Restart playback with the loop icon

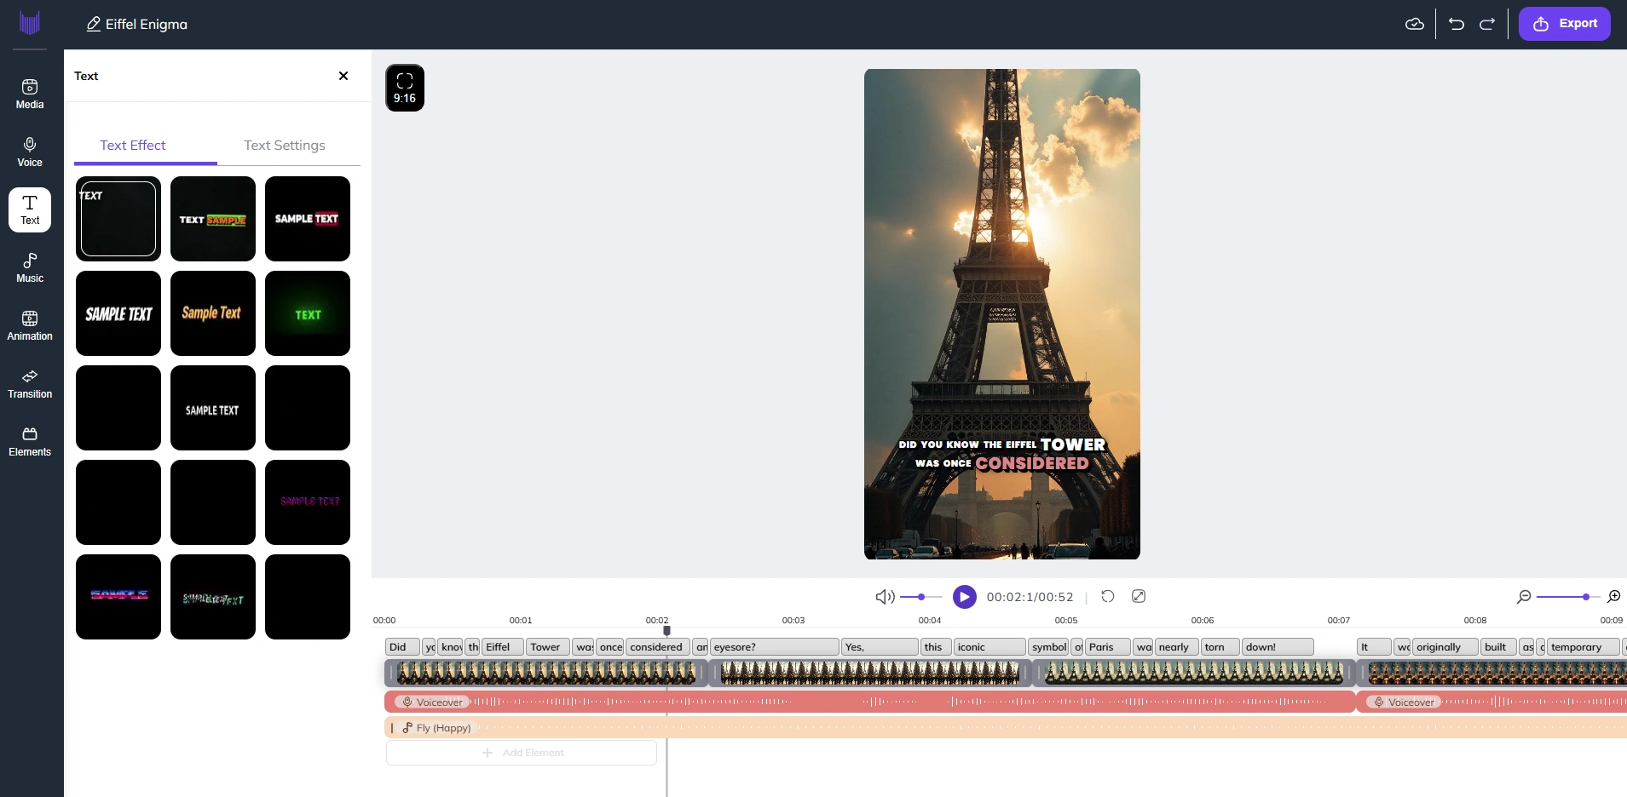tap(1108, 596)
